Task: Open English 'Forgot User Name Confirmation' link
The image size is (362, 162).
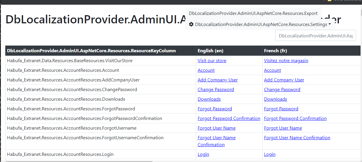Action: point(217,141)
